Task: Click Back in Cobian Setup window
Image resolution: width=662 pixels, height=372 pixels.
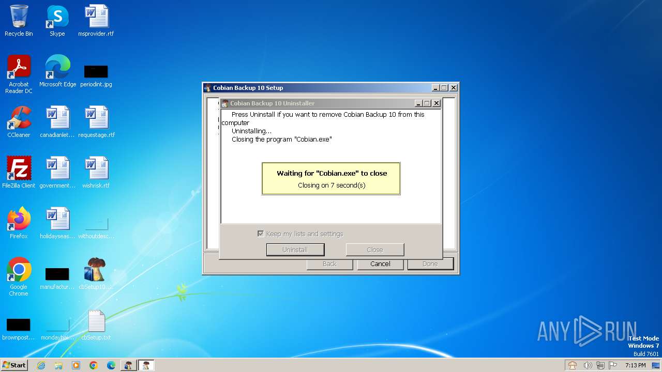Action: pyautogui.click(x=329, y=264)
